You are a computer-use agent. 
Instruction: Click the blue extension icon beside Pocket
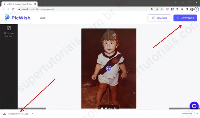point(172,9)
